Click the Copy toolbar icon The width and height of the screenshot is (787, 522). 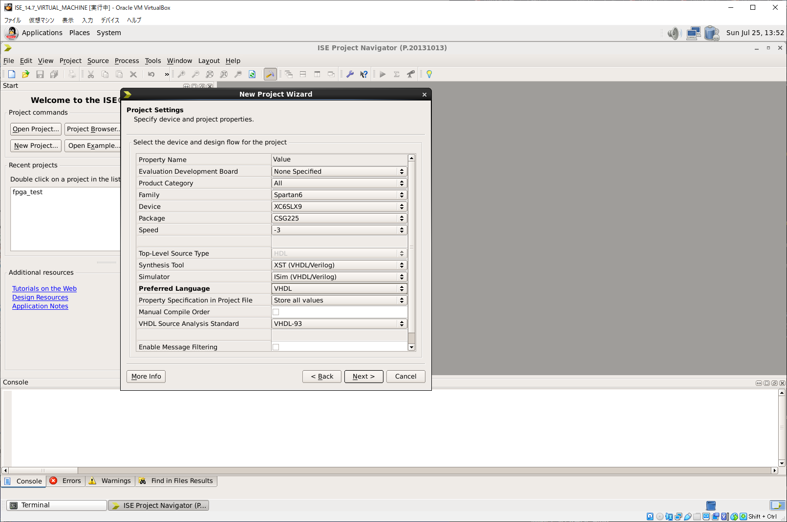click(x=105, y=74)
